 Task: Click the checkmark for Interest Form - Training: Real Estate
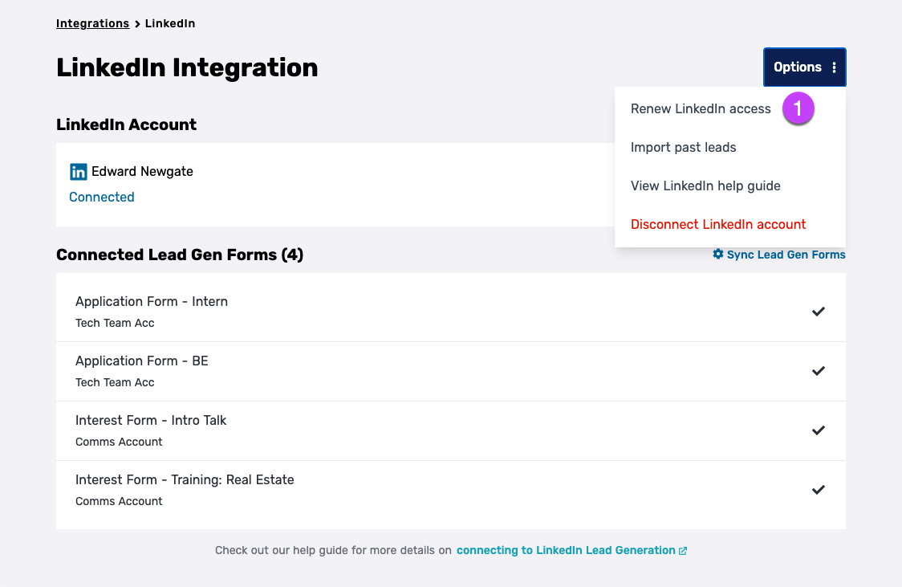pyautogui.click(x=819, y=490)
